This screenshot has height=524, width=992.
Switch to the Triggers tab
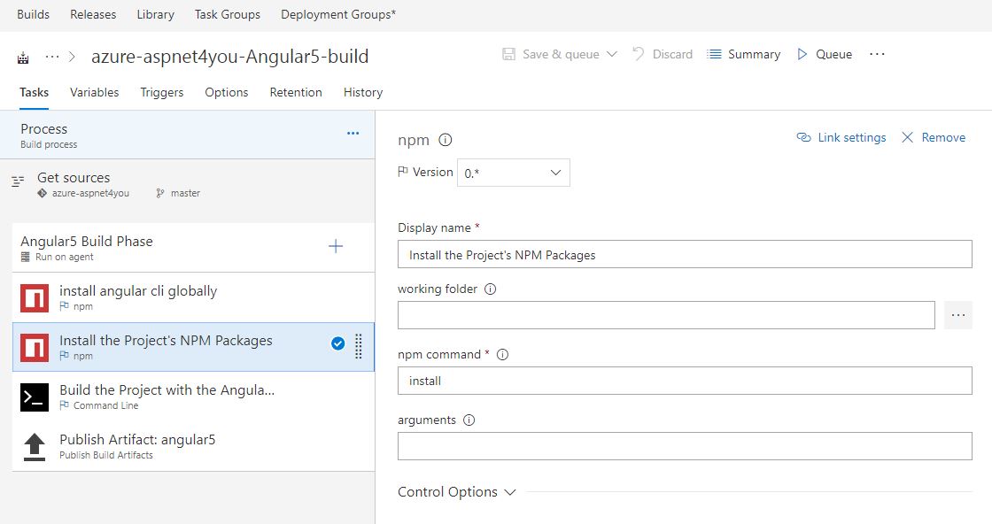click(x=162, y=92)
